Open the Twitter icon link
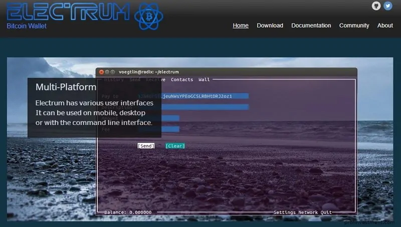401x227 pixels. point(387,6)
